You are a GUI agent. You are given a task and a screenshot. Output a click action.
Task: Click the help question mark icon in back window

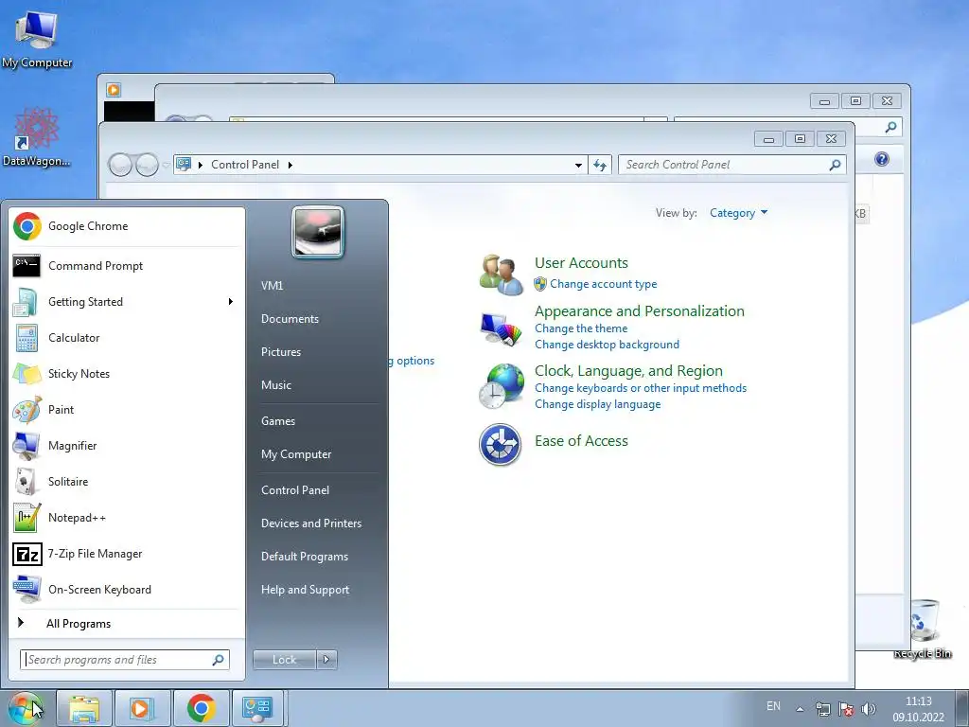coord(882,159)
